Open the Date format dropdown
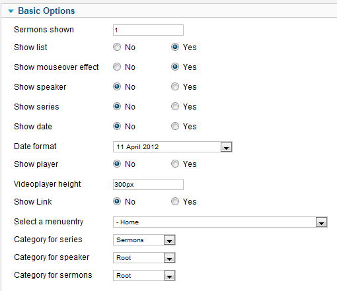The height and width of the screenshot is (291, 337). point(172,146)
